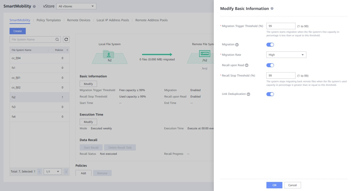This screenshot has height=191, width=351.
Task: Click the local file system fs2 folder icon
Action: point(109,55)
